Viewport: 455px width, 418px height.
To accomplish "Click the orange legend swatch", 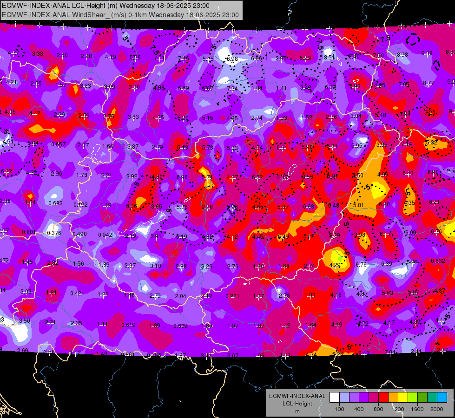I will coord(393,398).
